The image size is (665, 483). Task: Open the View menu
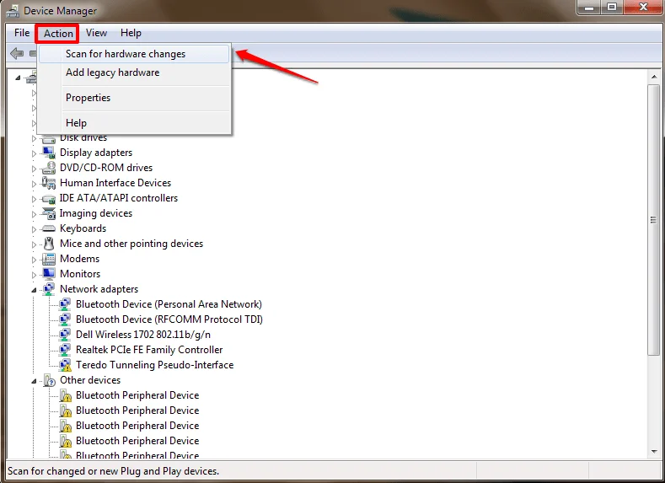coord(96,33)
